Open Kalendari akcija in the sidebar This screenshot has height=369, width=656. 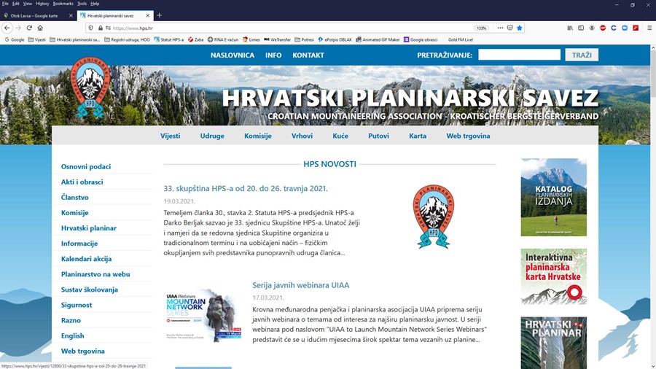pyautogui.click(x=86, y=259)
